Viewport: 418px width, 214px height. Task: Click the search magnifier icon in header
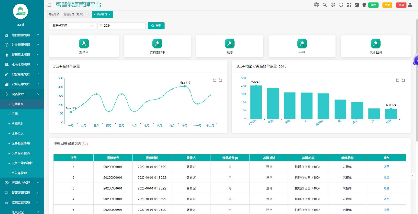point(324,5)
